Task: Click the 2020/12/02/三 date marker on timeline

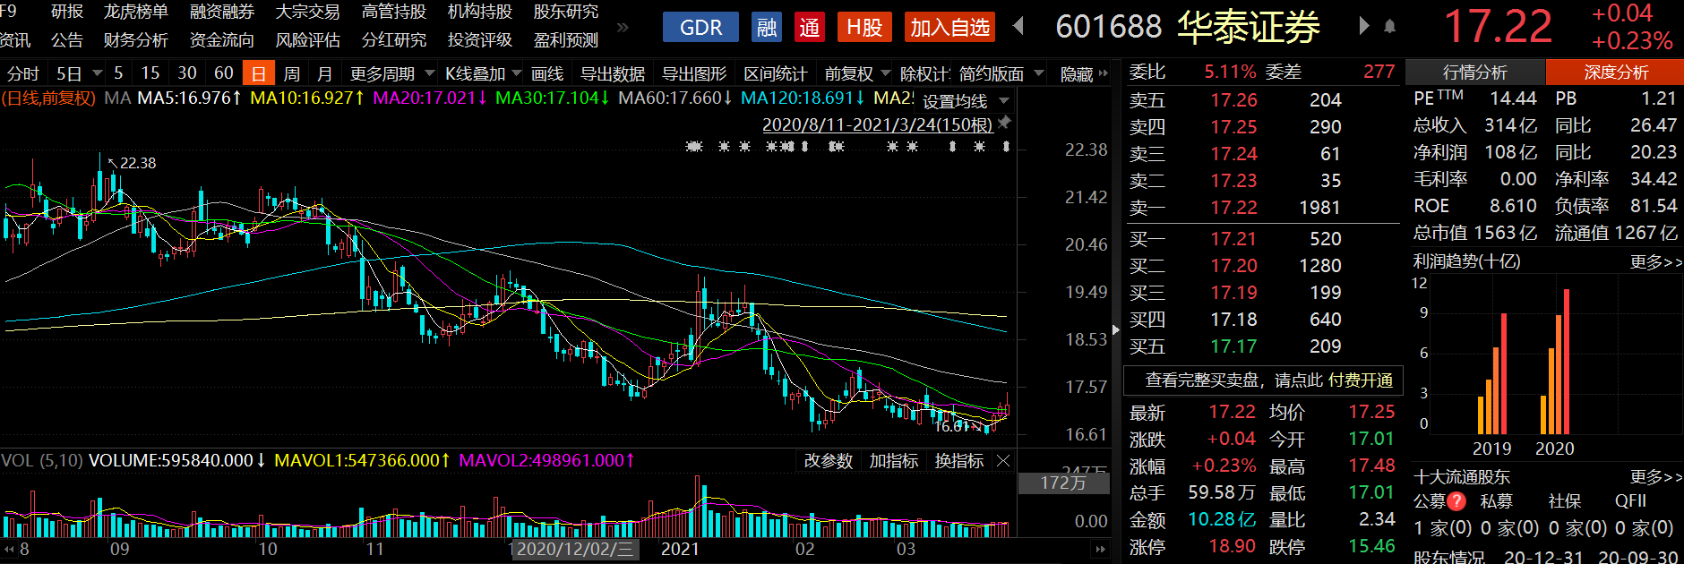Action: 575,549
